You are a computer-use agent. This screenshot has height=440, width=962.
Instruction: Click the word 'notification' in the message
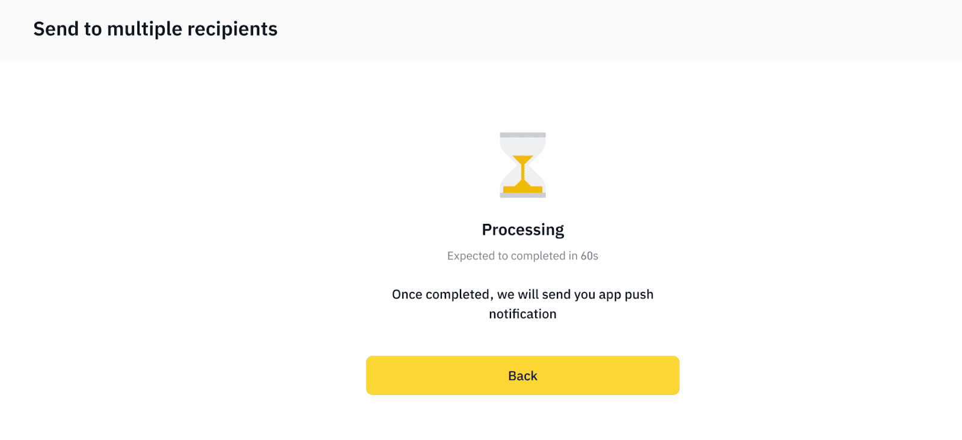point(522,314)
